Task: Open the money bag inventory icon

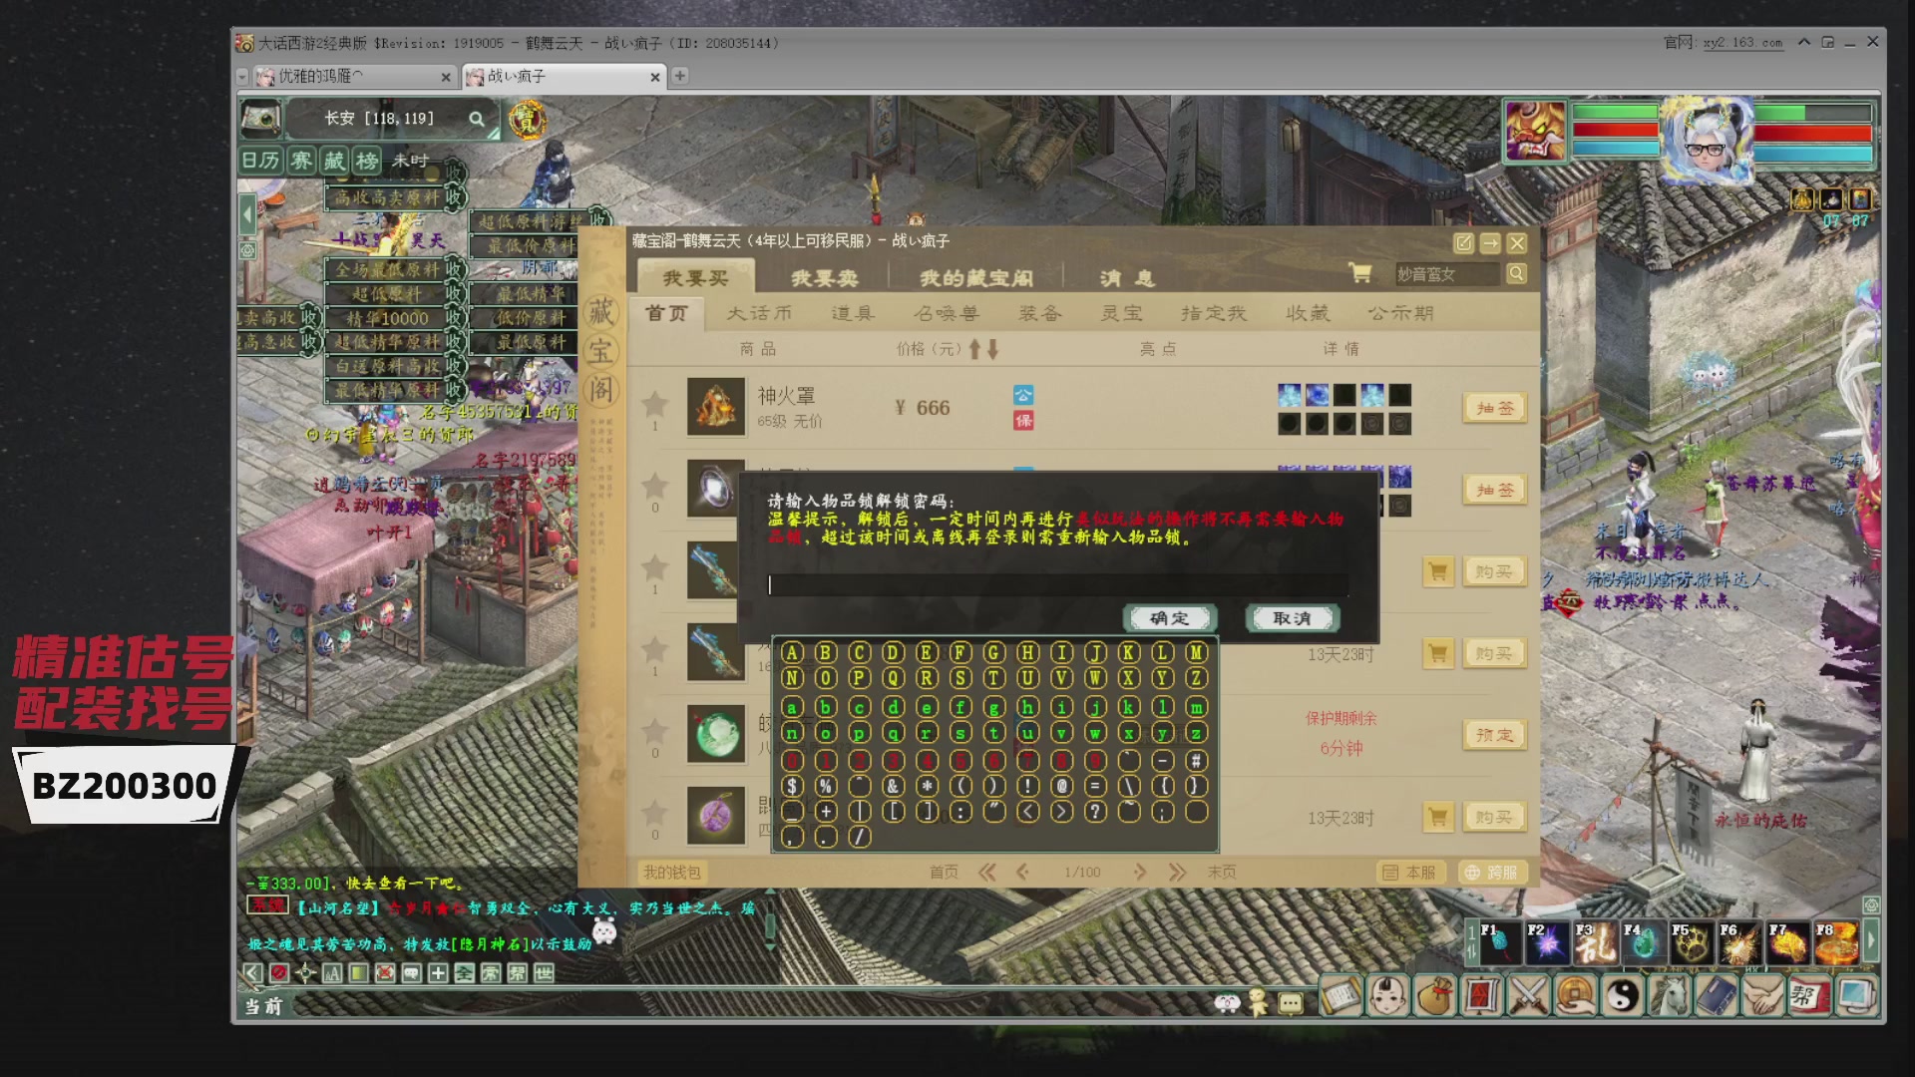Action: click(1434, 995)
